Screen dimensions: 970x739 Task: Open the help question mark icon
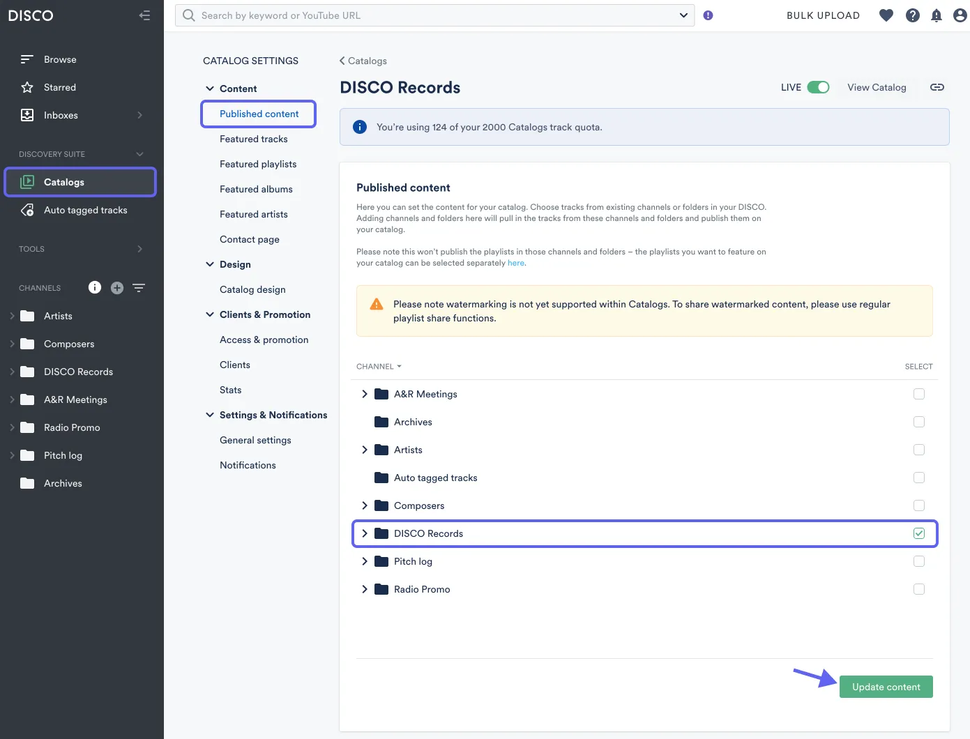(912, 15)
